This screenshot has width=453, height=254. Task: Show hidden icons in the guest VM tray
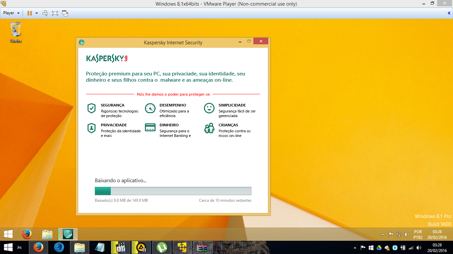(x=383, y=234)
